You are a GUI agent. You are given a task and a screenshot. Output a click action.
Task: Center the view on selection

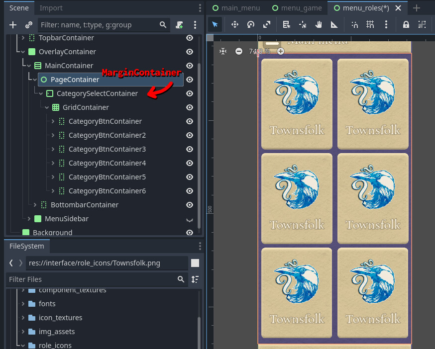[223, 51]
